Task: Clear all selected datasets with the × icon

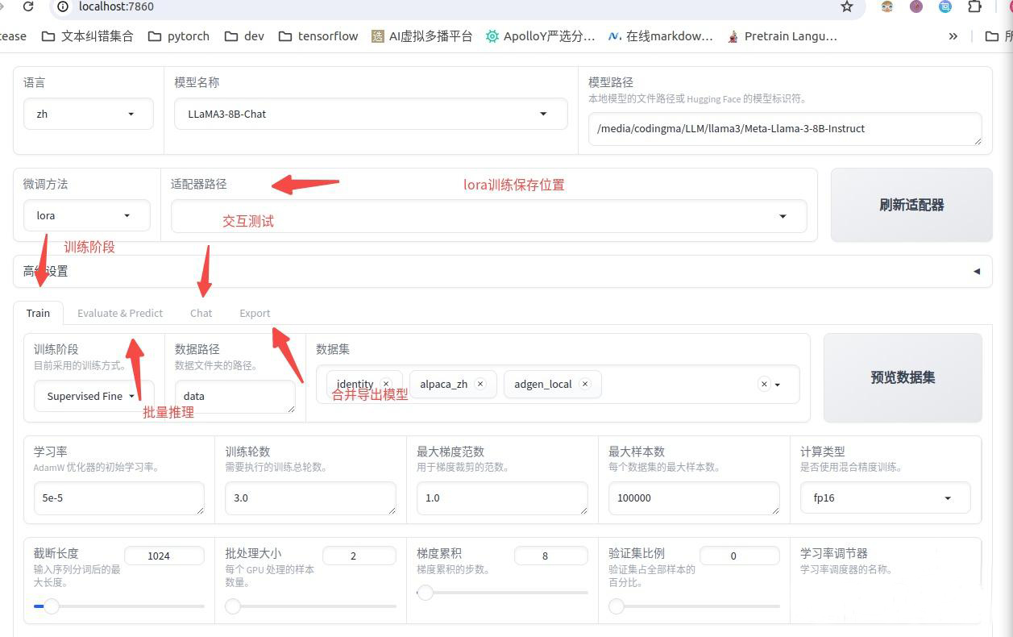Action: (763, 384)
